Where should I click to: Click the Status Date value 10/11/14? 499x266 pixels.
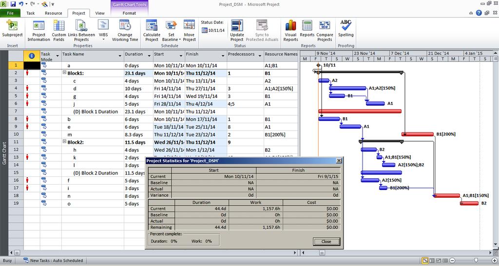coord(216,31)
